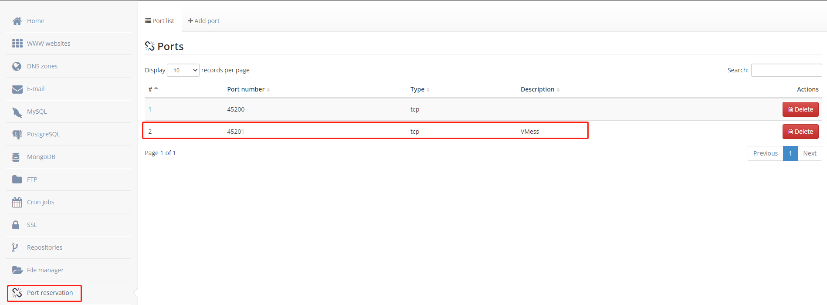Delete port 45201 VMess
Screen dimensions: 827x305
pos(800,132)
